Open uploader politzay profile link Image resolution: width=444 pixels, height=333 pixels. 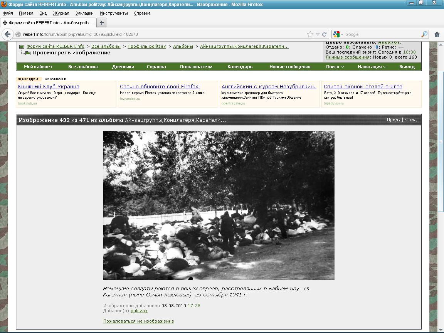click(x=139, y=311)
